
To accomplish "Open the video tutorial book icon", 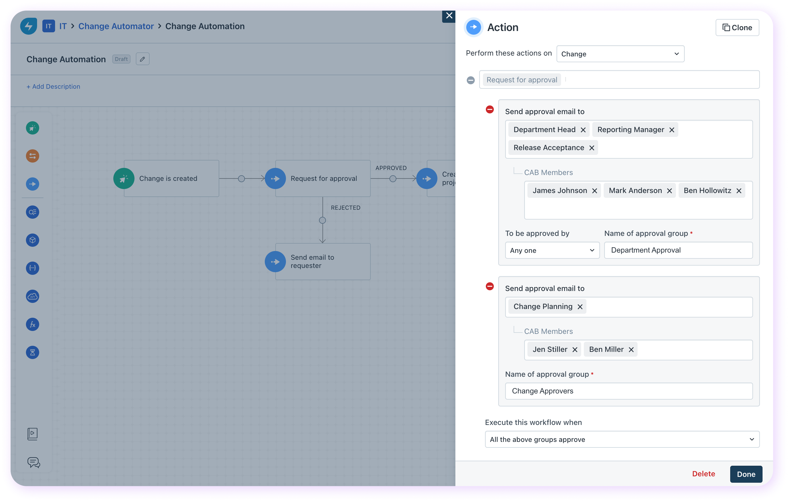I will (x=33, y=434).
